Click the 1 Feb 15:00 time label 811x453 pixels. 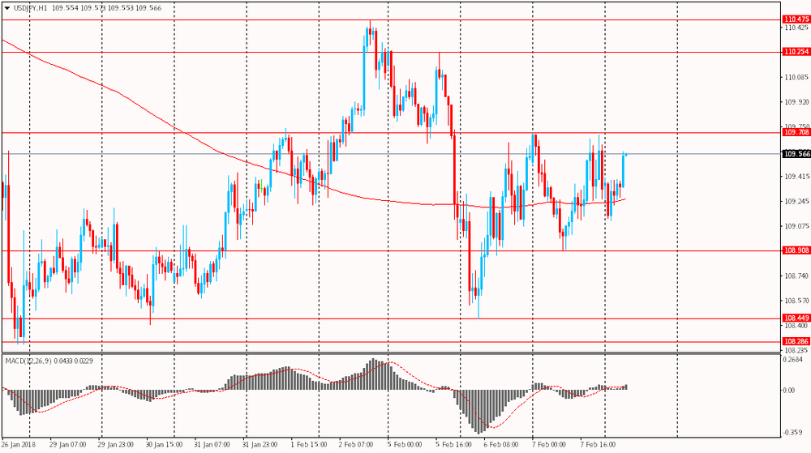coord(309,444)
